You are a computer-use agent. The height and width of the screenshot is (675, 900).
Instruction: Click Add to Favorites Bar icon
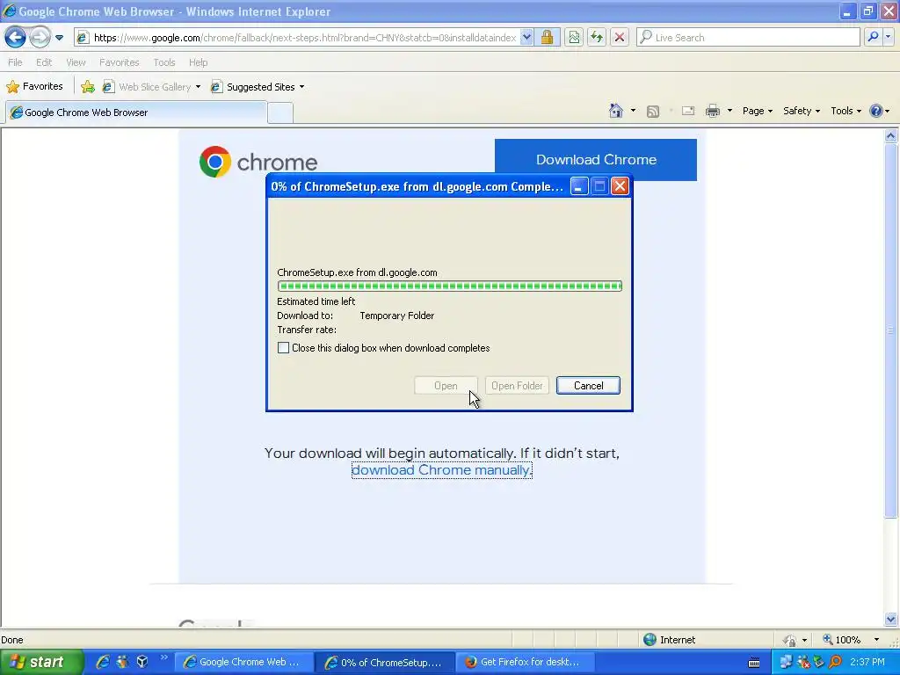click(88, 87)
